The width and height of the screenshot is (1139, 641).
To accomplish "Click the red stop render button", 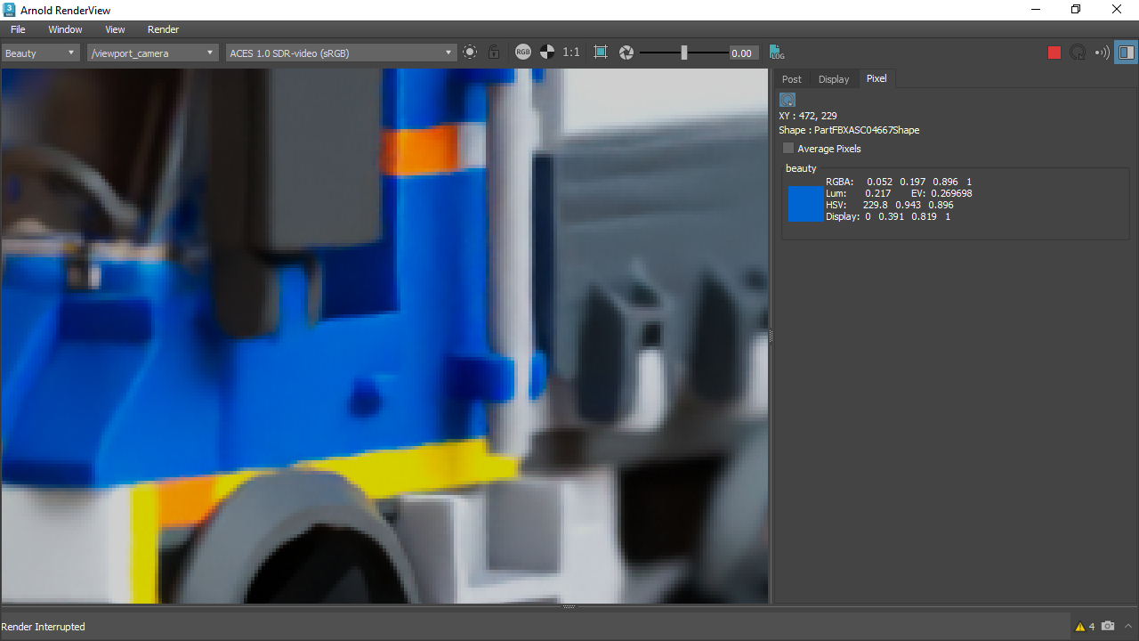I will [1054, 53].
